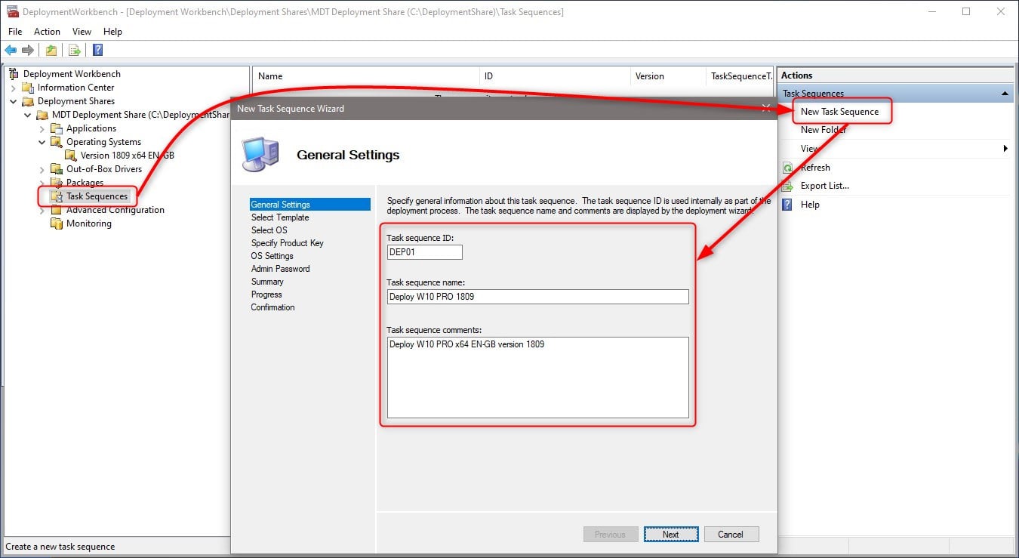
Task: Collapse the Operating Systems node
Action: tap(42, 142)
